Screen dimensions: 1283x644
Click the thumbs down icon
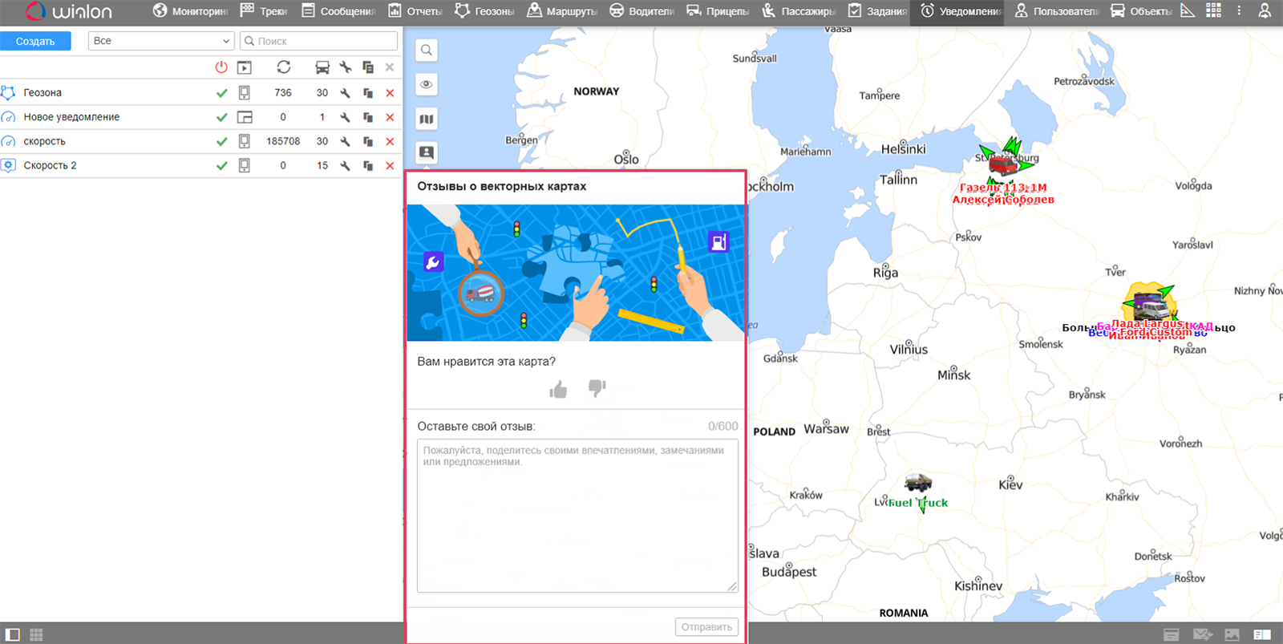pyautogui.click(x=597, y=388)
